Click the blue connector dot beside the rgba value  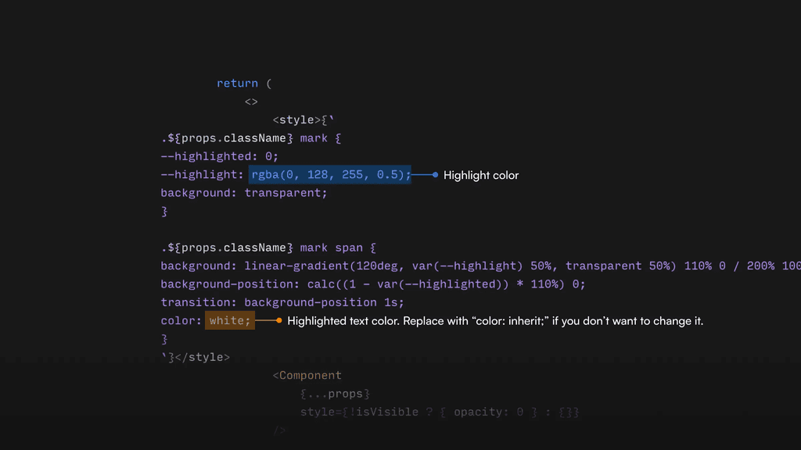pos(435,175)
